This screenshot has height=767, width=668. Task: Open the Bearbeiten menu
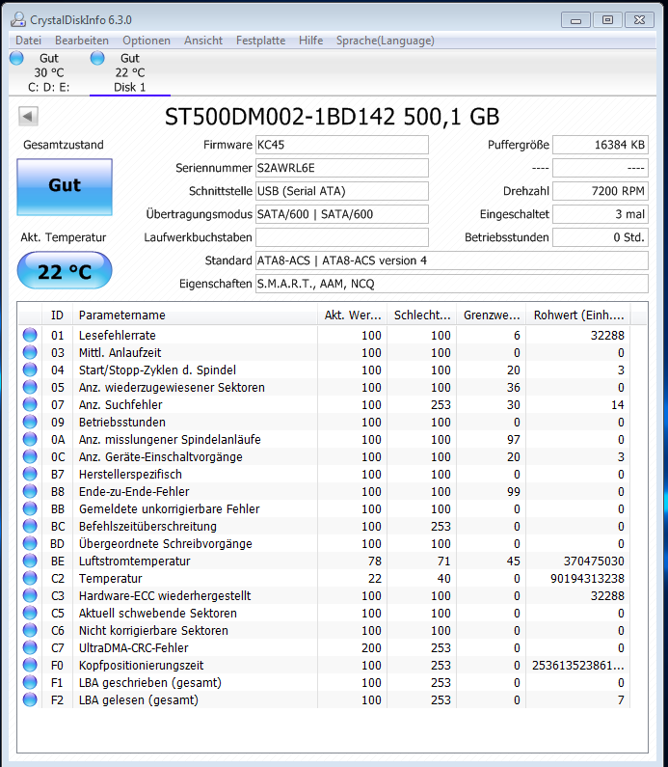point(82,41)
